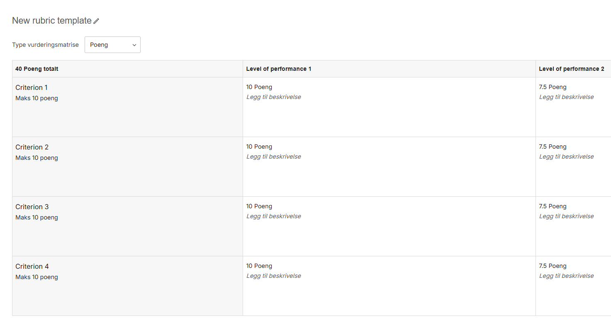Add description for Criterion 1 level 2
Image resolution: width=611 pixels, height=318 pixels.
click(567, 97)
